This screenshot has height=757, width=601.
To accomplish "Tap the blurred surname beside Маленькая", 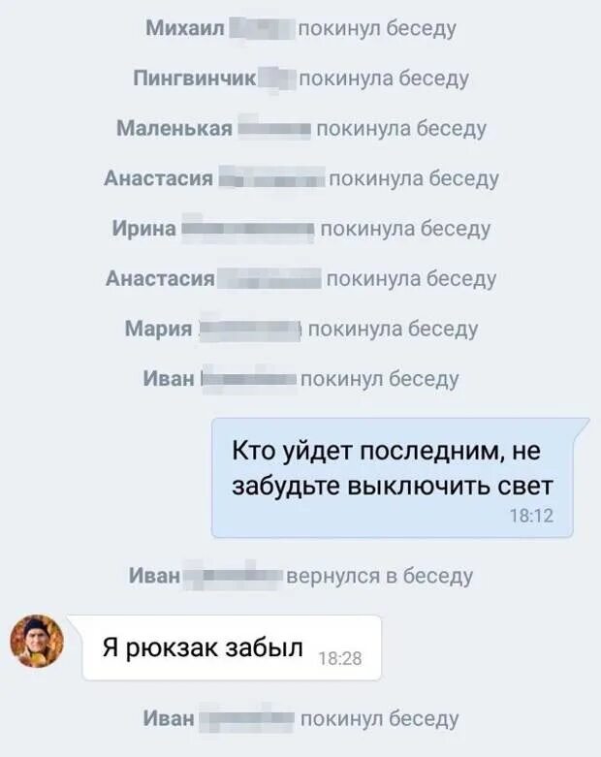I will click(x=274, y=128).
